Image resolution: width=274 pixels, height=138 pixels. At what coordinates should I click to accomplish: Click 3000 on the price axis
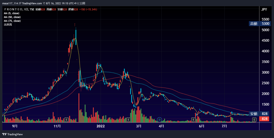coord(265,72)
